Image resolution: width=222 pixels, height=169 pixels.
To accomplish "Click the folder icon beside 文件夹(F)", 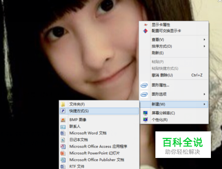I will (x=63, y=104).
